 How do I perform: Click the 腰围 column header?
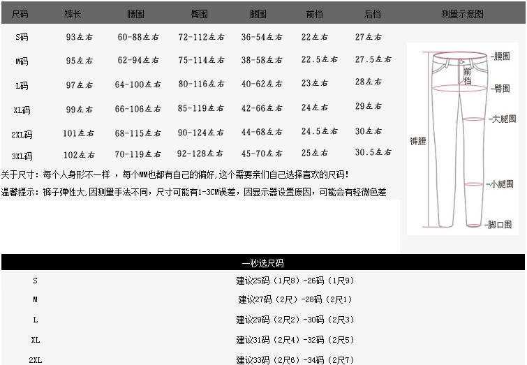click(136, 14)
